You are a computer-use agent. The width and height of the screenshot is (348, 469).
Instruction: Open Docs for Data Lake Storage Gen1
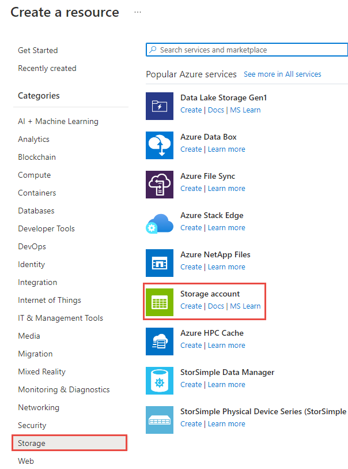pos(215,110)
